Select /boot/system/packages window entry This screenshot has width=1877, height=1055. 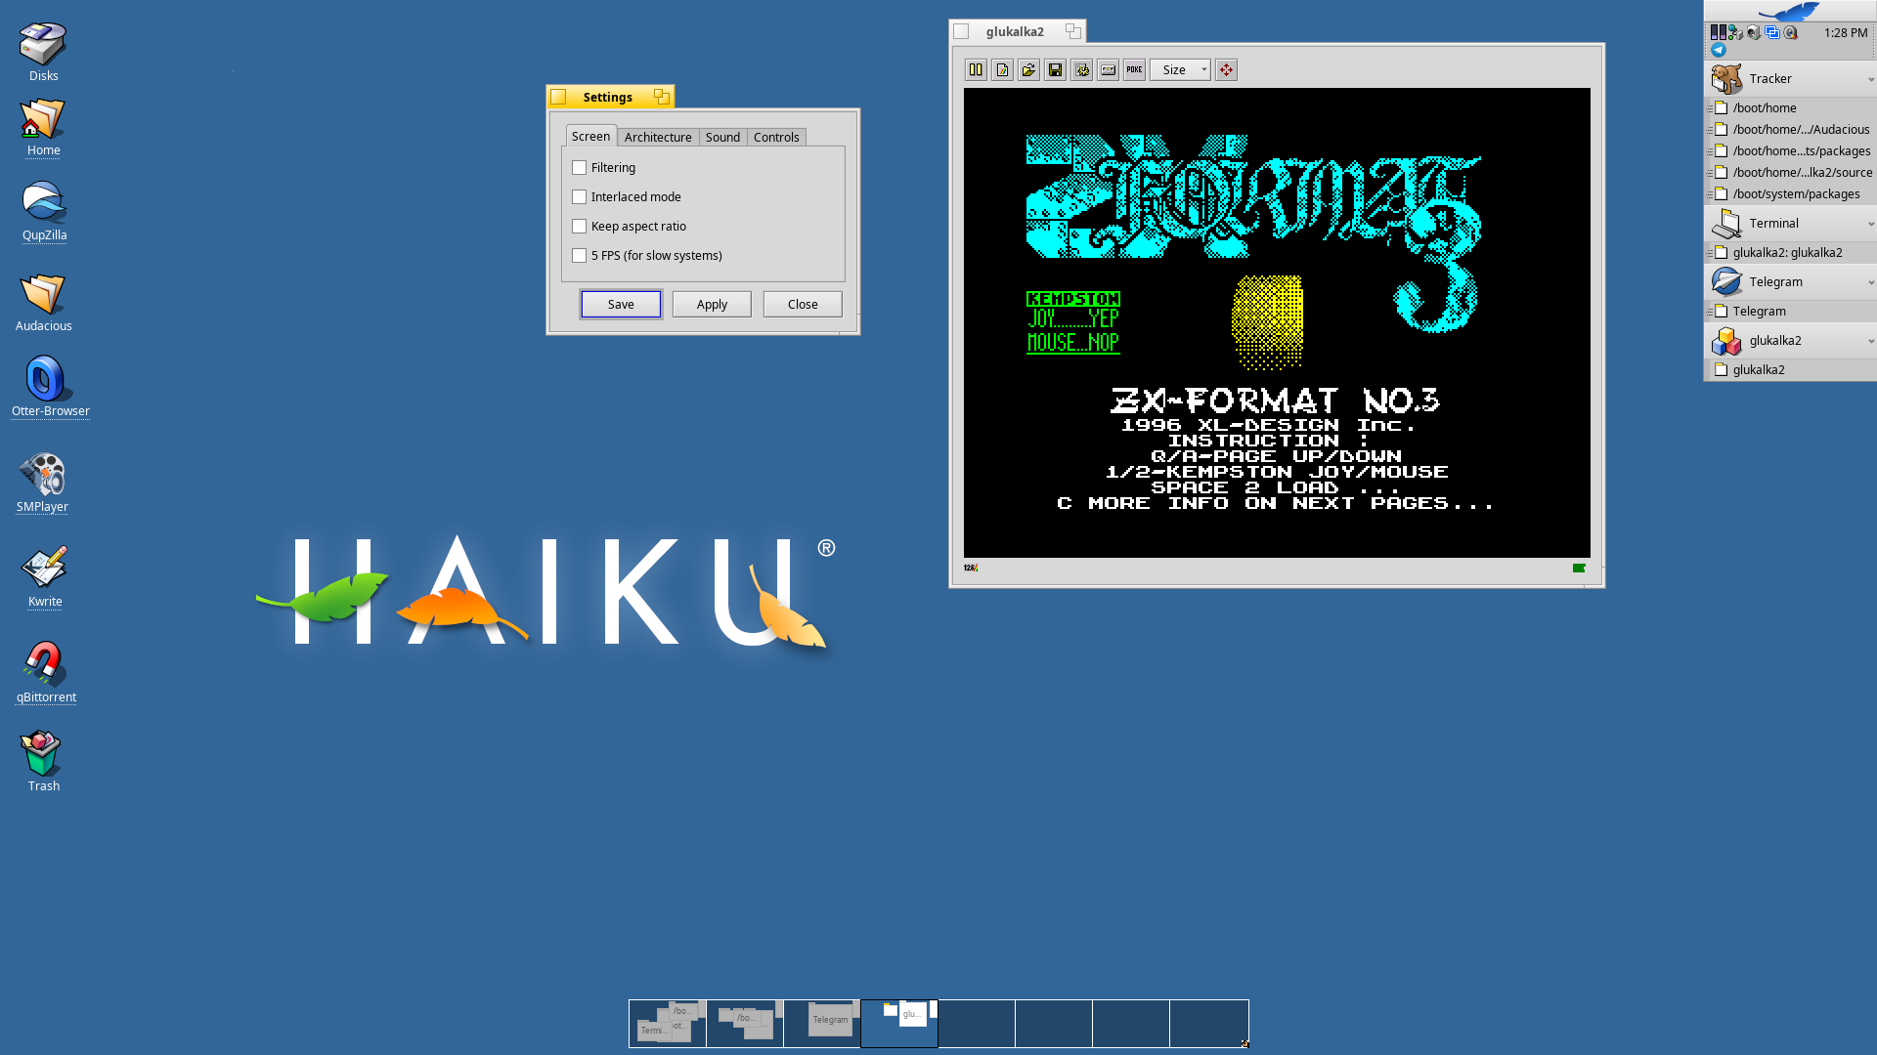(x=1790, y=194)
